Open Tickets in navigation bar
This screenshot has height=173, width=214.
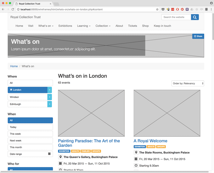tap(132, 26)
